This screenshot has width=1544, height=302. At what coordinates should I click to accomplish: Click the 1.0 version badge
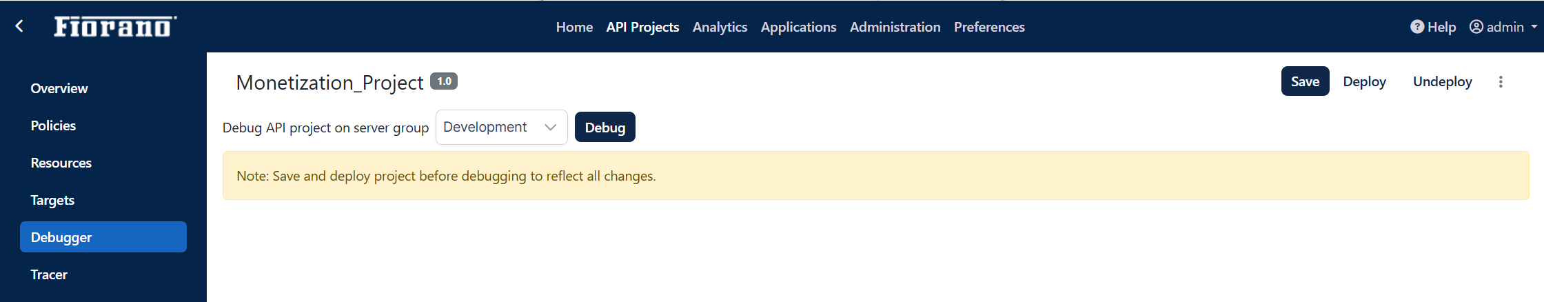(x=444, y=81)
